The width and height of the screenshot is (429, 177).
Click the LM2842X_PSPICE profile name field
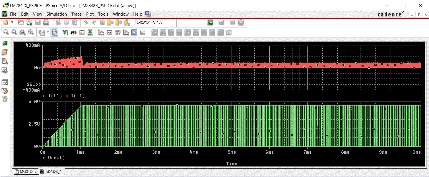click(x=155, y=22)
